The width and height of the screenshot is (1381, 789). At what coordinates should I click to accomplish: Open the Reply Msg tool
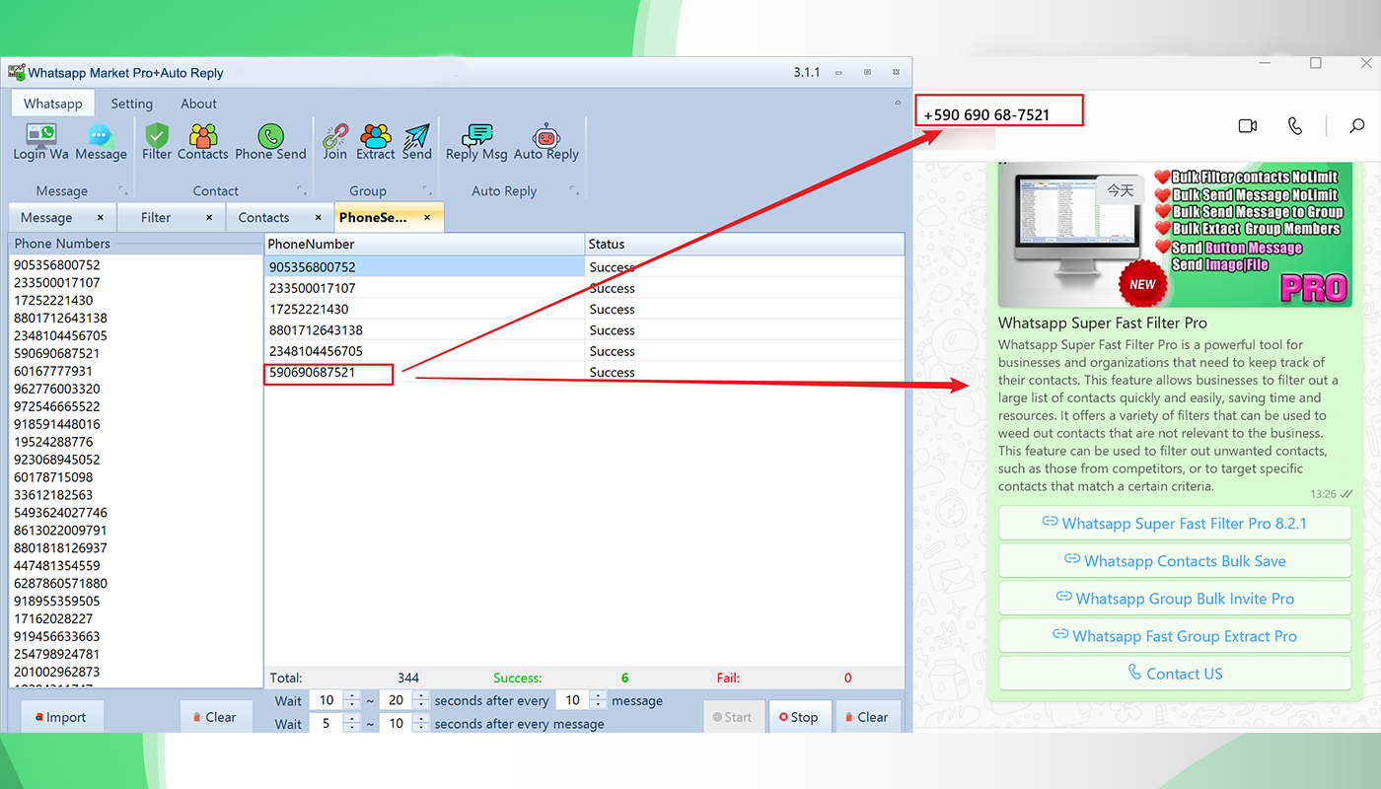[x=476, y=142]
